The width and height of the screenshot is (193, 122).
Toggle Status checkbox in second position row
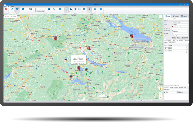[x=187, y=47]
